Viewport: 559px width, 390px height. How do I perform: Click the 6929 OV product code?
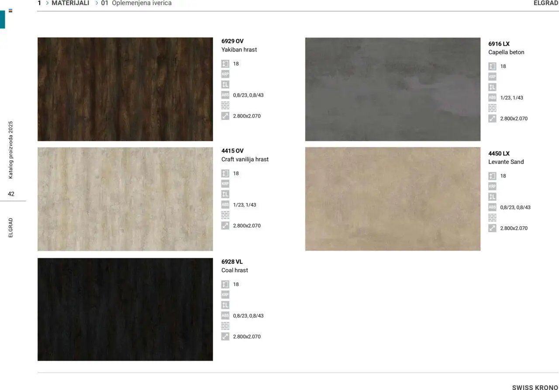[x=232, y=41]
